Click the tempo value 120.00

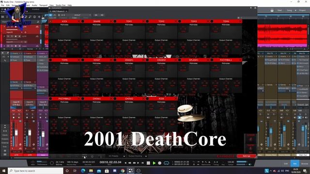(x=231, y=162)
